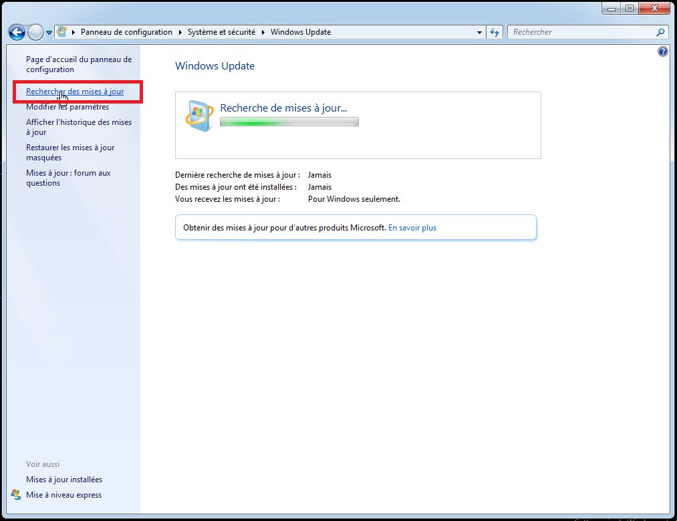
Task: Click the Mise à niveau express Windows flag icon
Action: point(16,495)
